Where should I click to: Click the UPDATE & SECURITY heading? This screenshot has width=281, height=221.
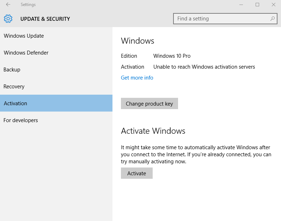pyautogui.click(x=45, y=19)
